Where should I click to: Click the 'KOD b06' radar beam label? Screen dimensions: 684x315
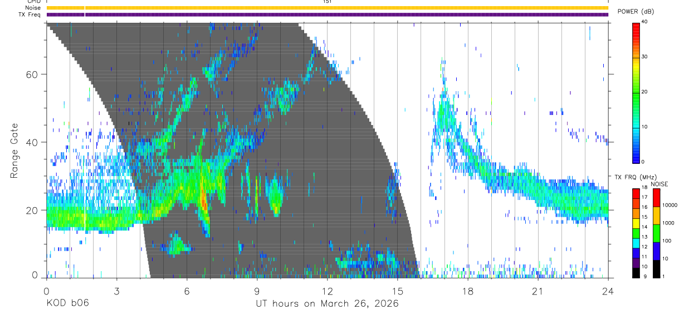tap(67, 304)
